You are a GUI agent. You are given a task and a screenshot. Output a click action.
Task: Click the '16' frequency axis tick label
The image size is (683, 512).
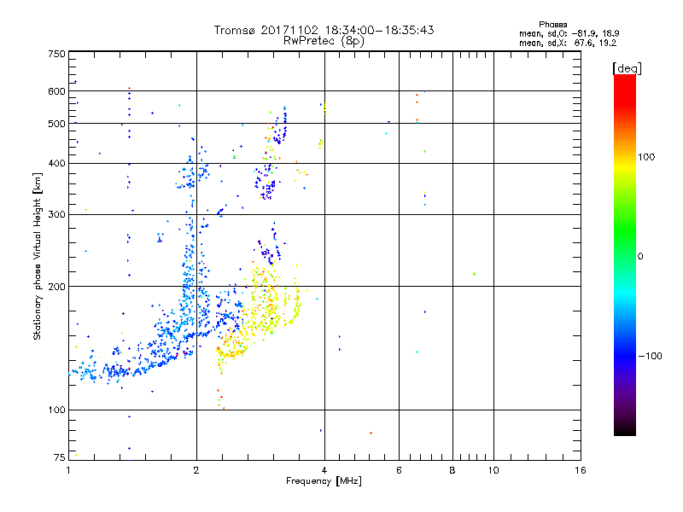581,470
